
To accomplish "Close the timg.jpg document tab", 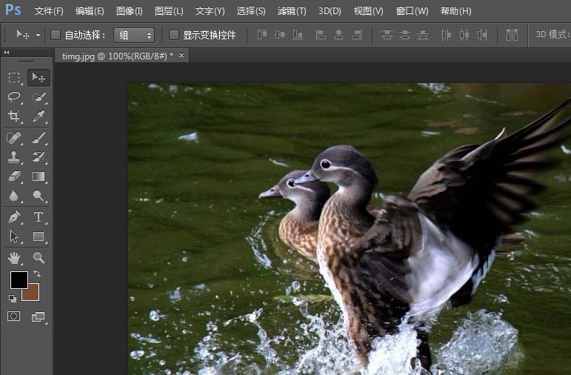I will tap(181, 56).
